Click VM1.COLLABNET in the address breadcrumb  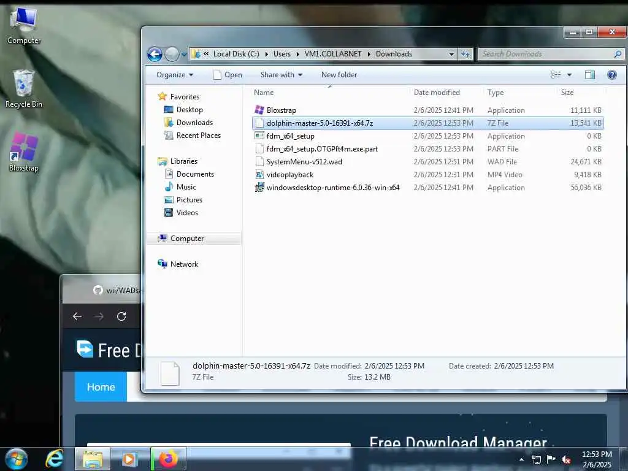(333, 54)
